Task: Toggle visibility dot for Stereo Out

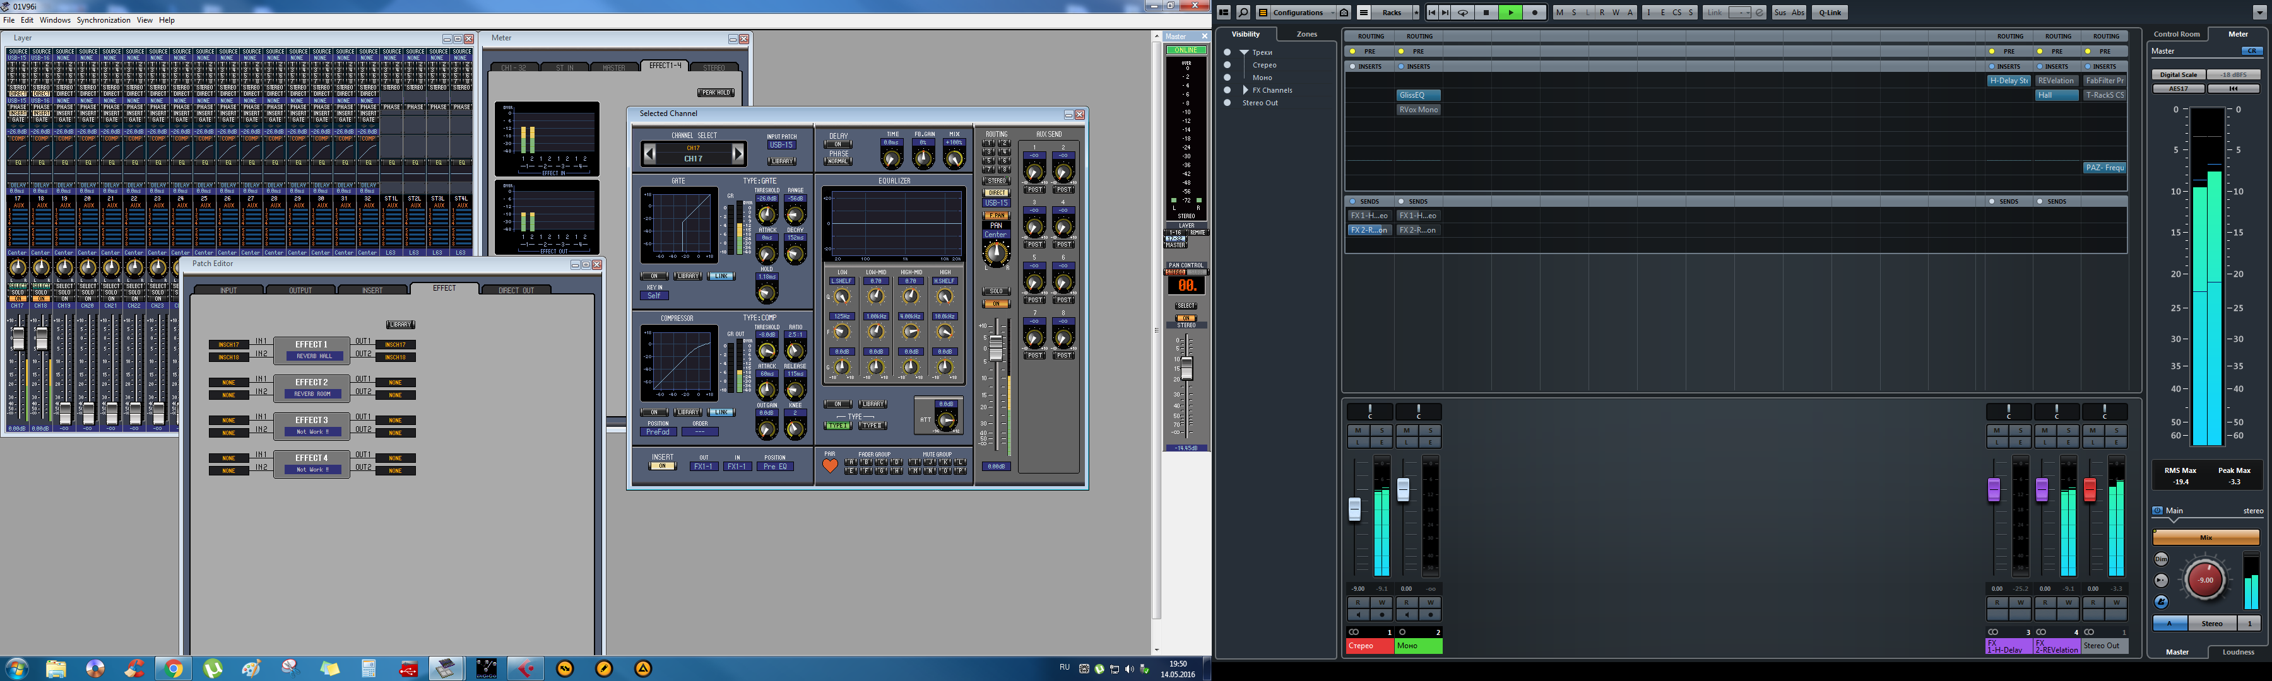Action: [1227, 103]
